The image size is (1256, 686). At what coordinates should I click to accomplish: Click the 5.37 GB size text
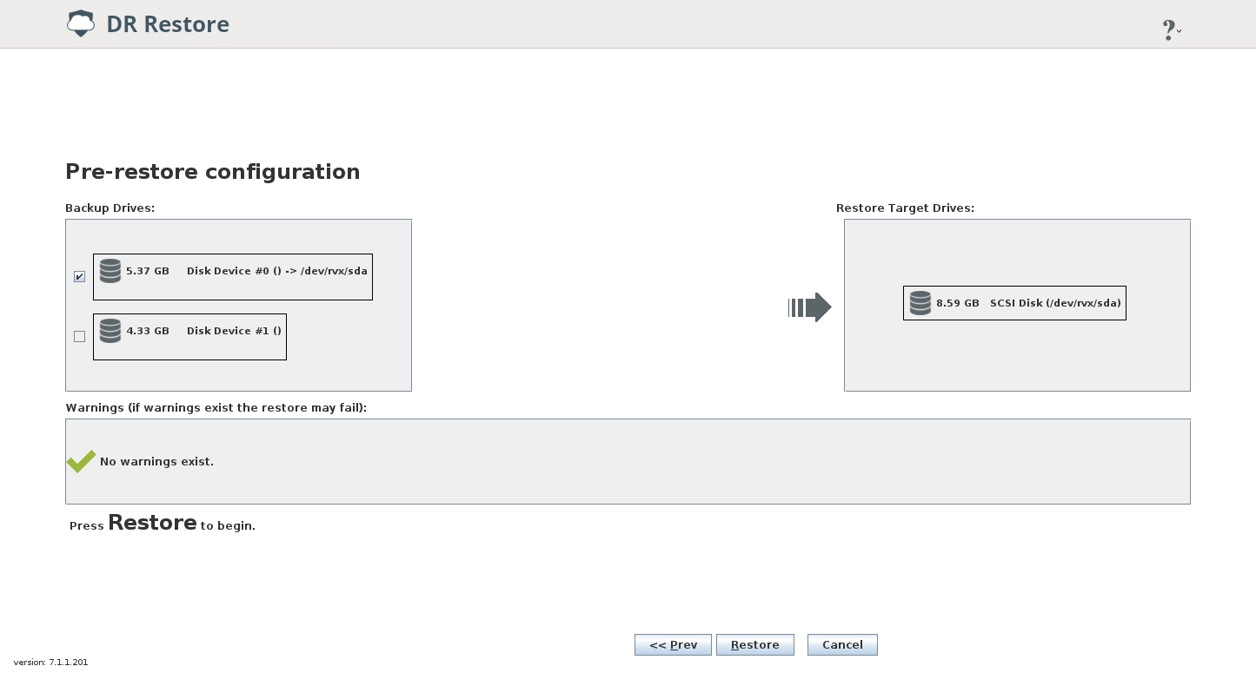148,271
